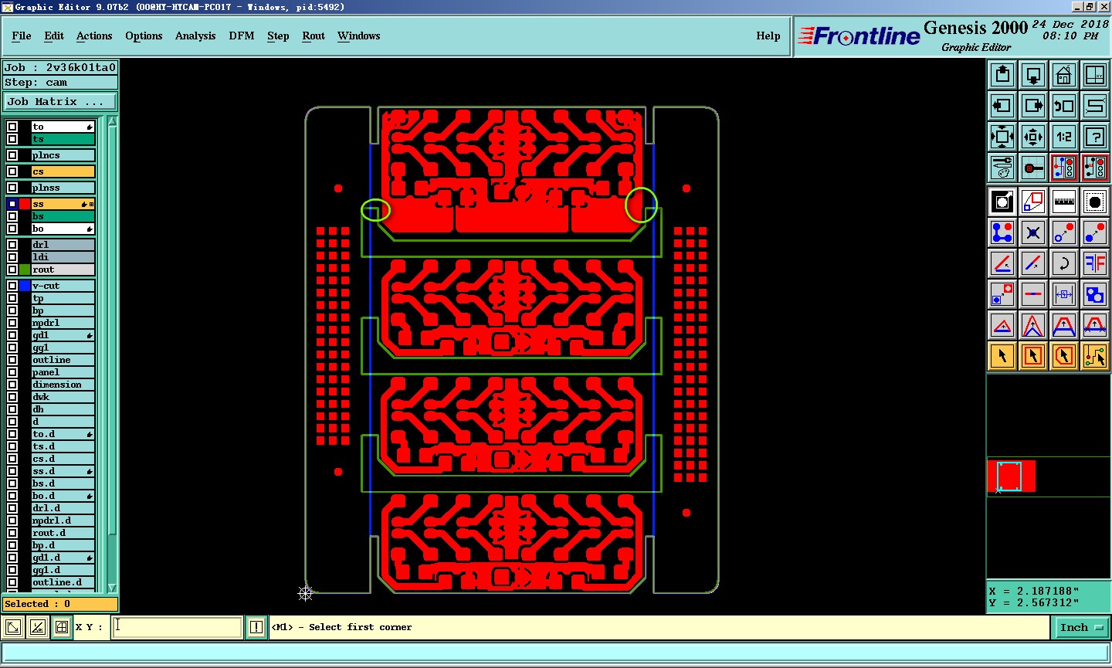Click the dimension resize tool icon

click(x=1064, y=294)
